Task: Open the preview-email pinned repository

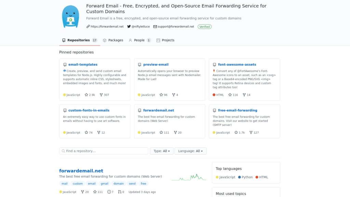Action: pos(156,64)
